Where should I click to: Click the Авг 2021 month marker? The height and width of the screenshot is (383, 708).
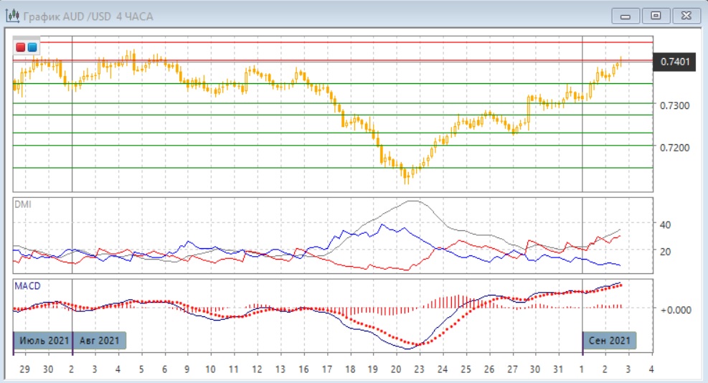coord(100,340)
